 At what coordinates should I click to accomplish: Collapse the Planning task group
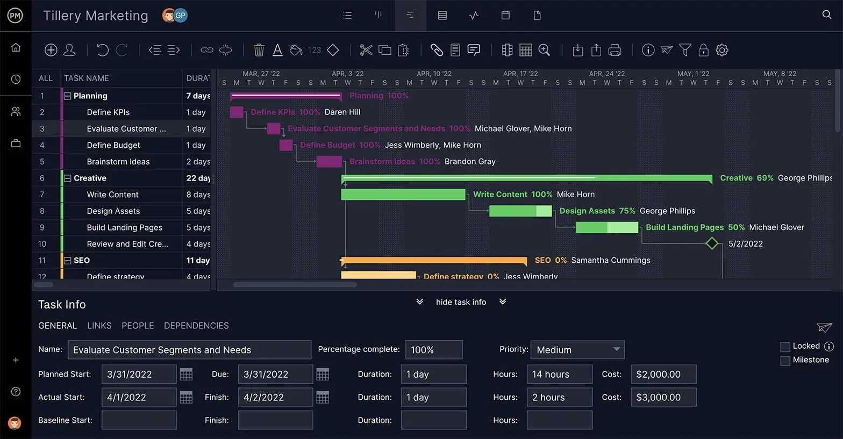[x=68, y=96]
